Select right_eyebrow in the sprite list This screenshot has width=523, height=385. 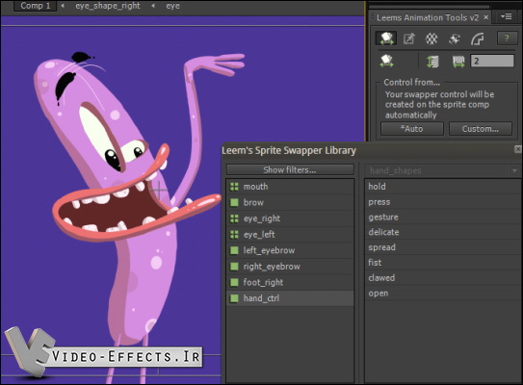[x=290, y=267]
